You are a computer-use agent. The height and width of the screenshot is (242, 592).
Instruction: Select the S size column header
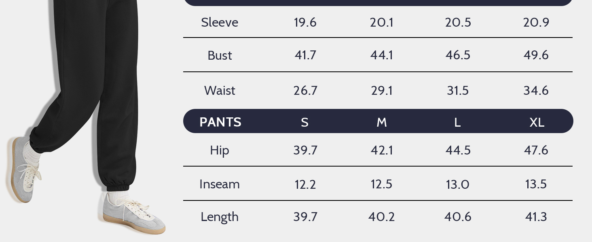pyautogui.click(x=305, y=122)
